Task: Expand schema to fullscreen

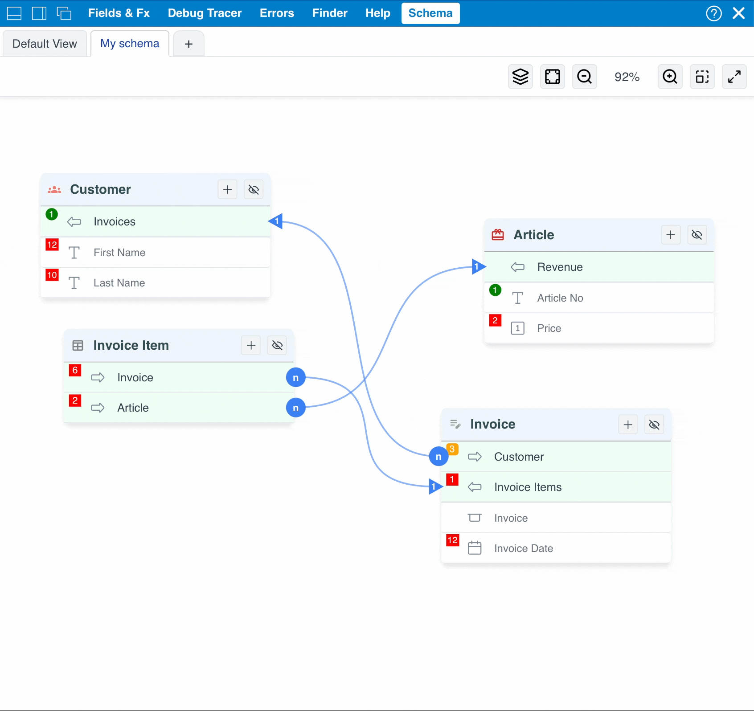Action: [x=734, y=77]
